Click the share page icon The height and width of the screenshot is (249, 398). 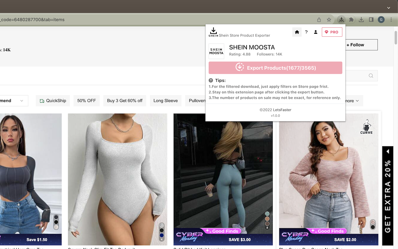[319, 20]
